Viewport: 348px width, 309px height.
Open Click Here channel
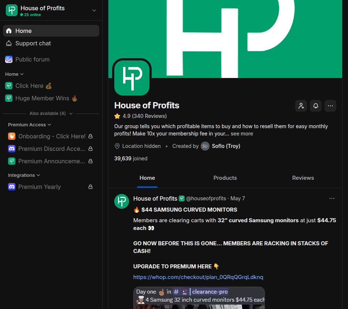[51, 86]
